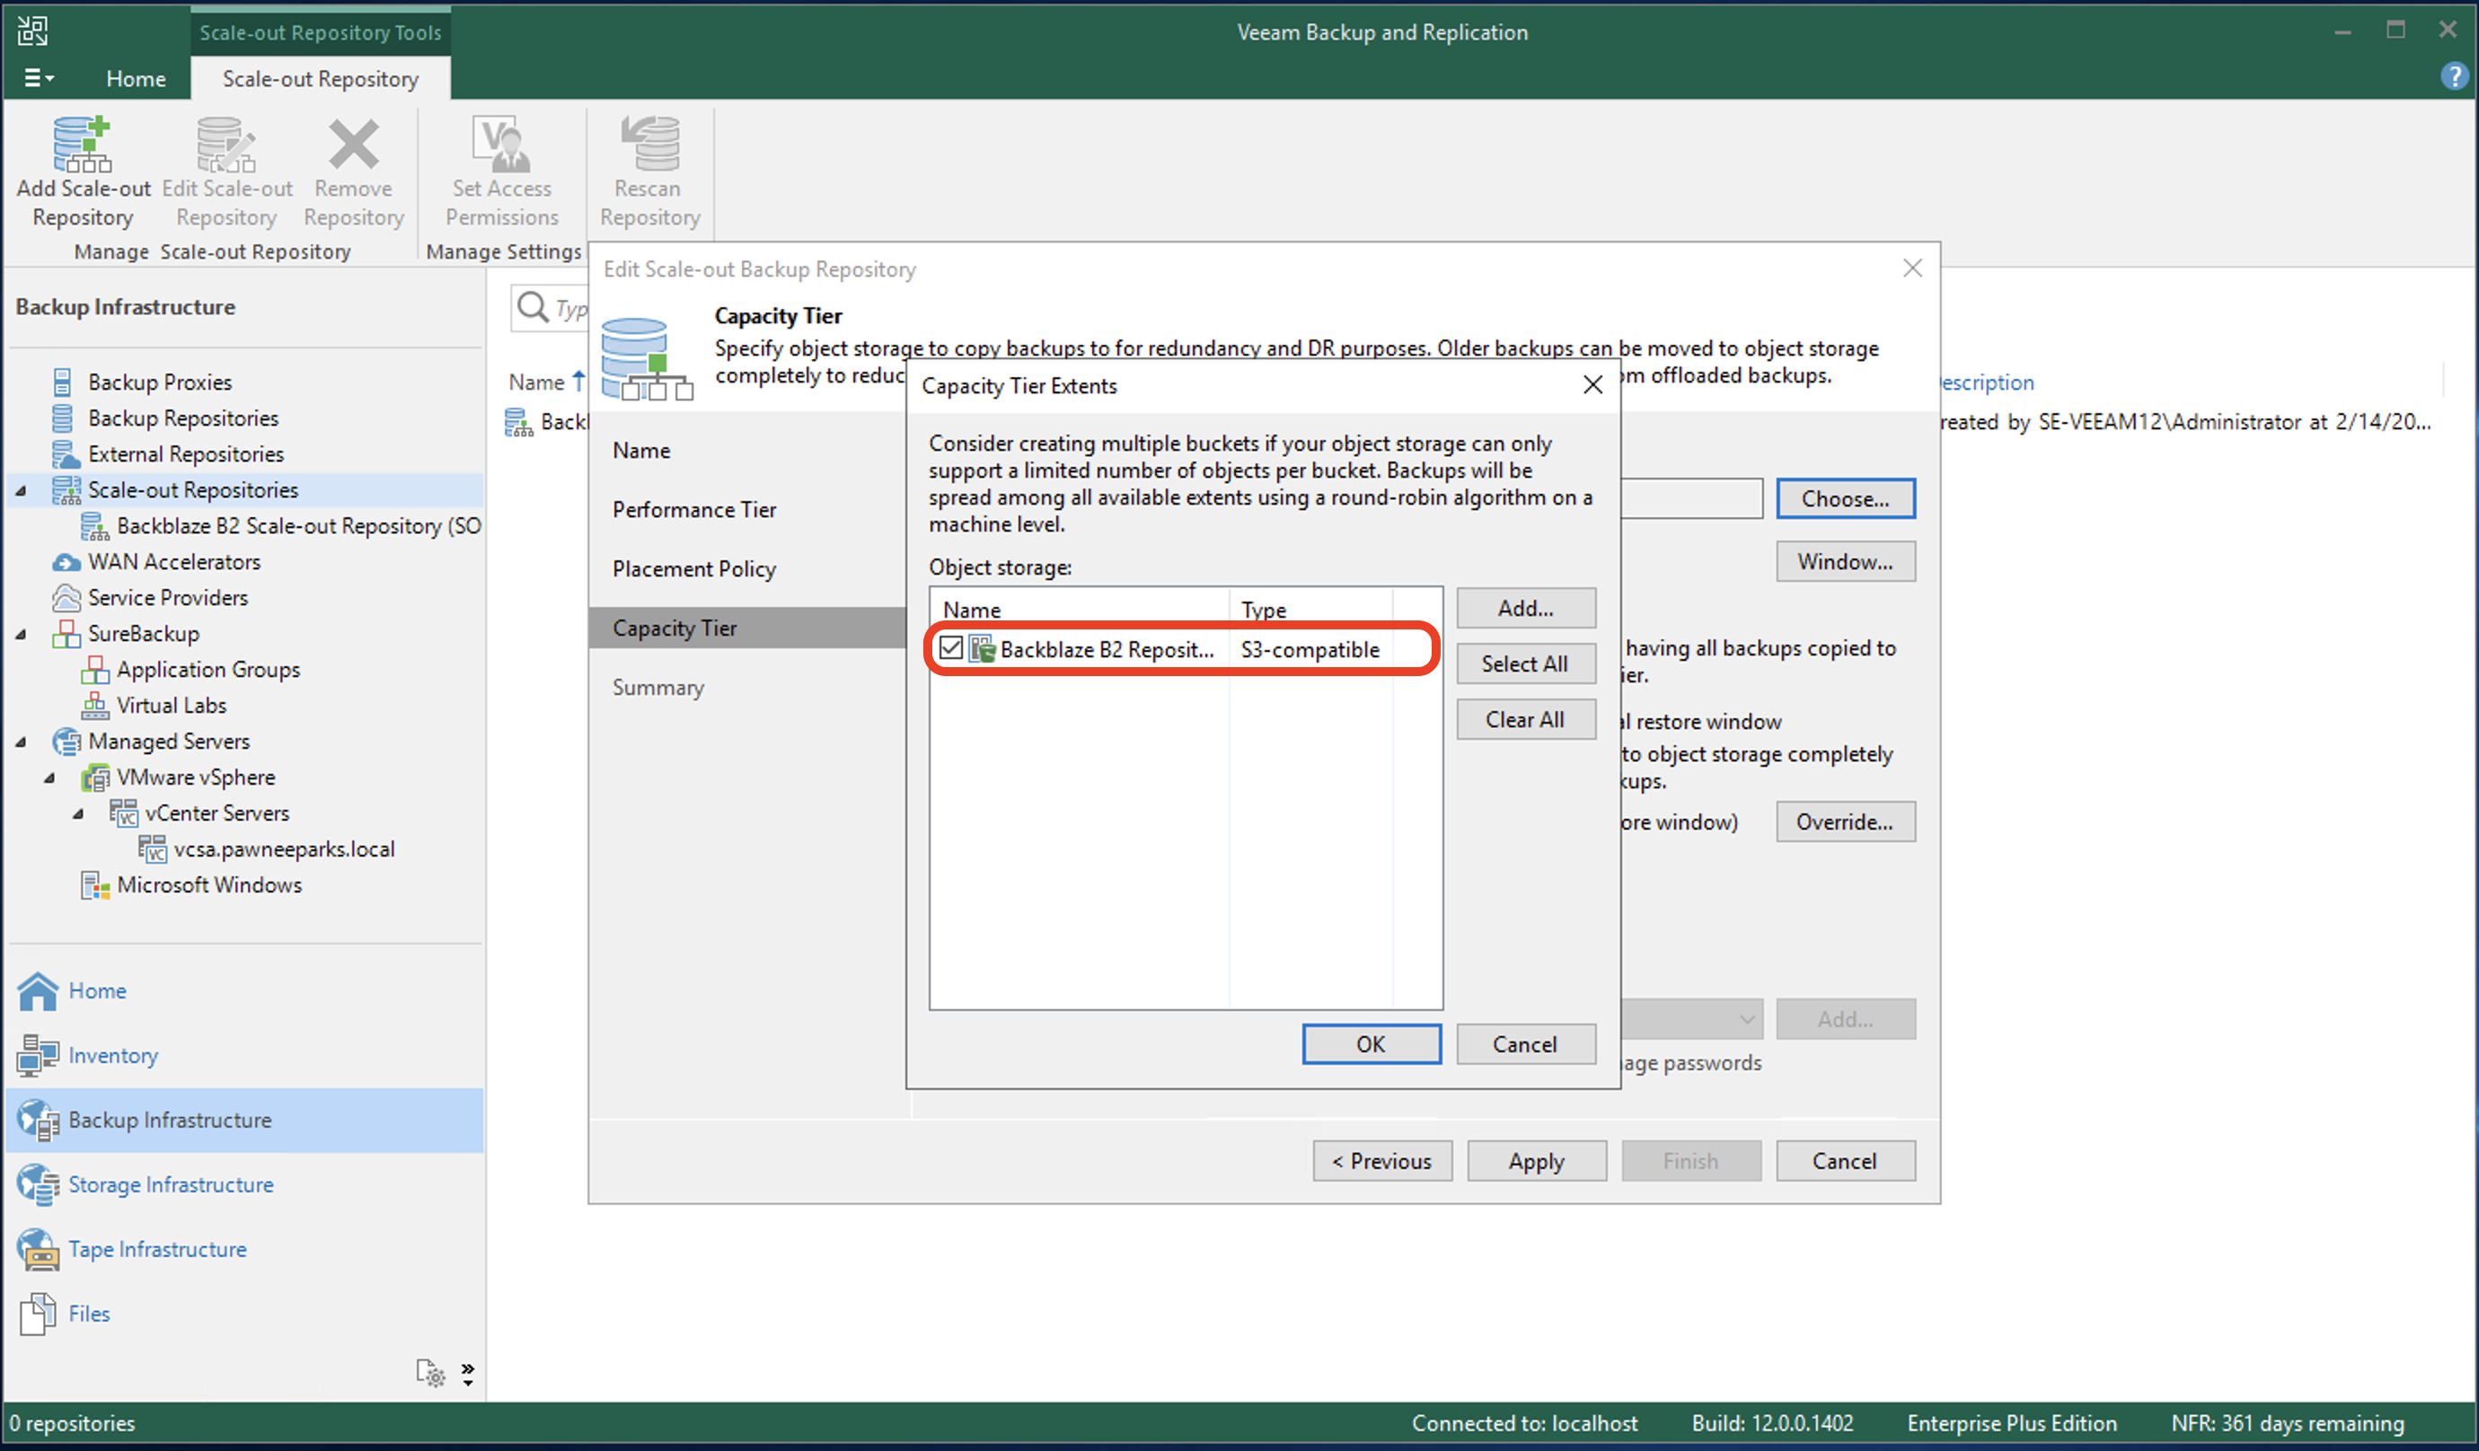2479x1451 pixels.
Task: Click the SureBackup node icon
Action: tap(66, 634)
